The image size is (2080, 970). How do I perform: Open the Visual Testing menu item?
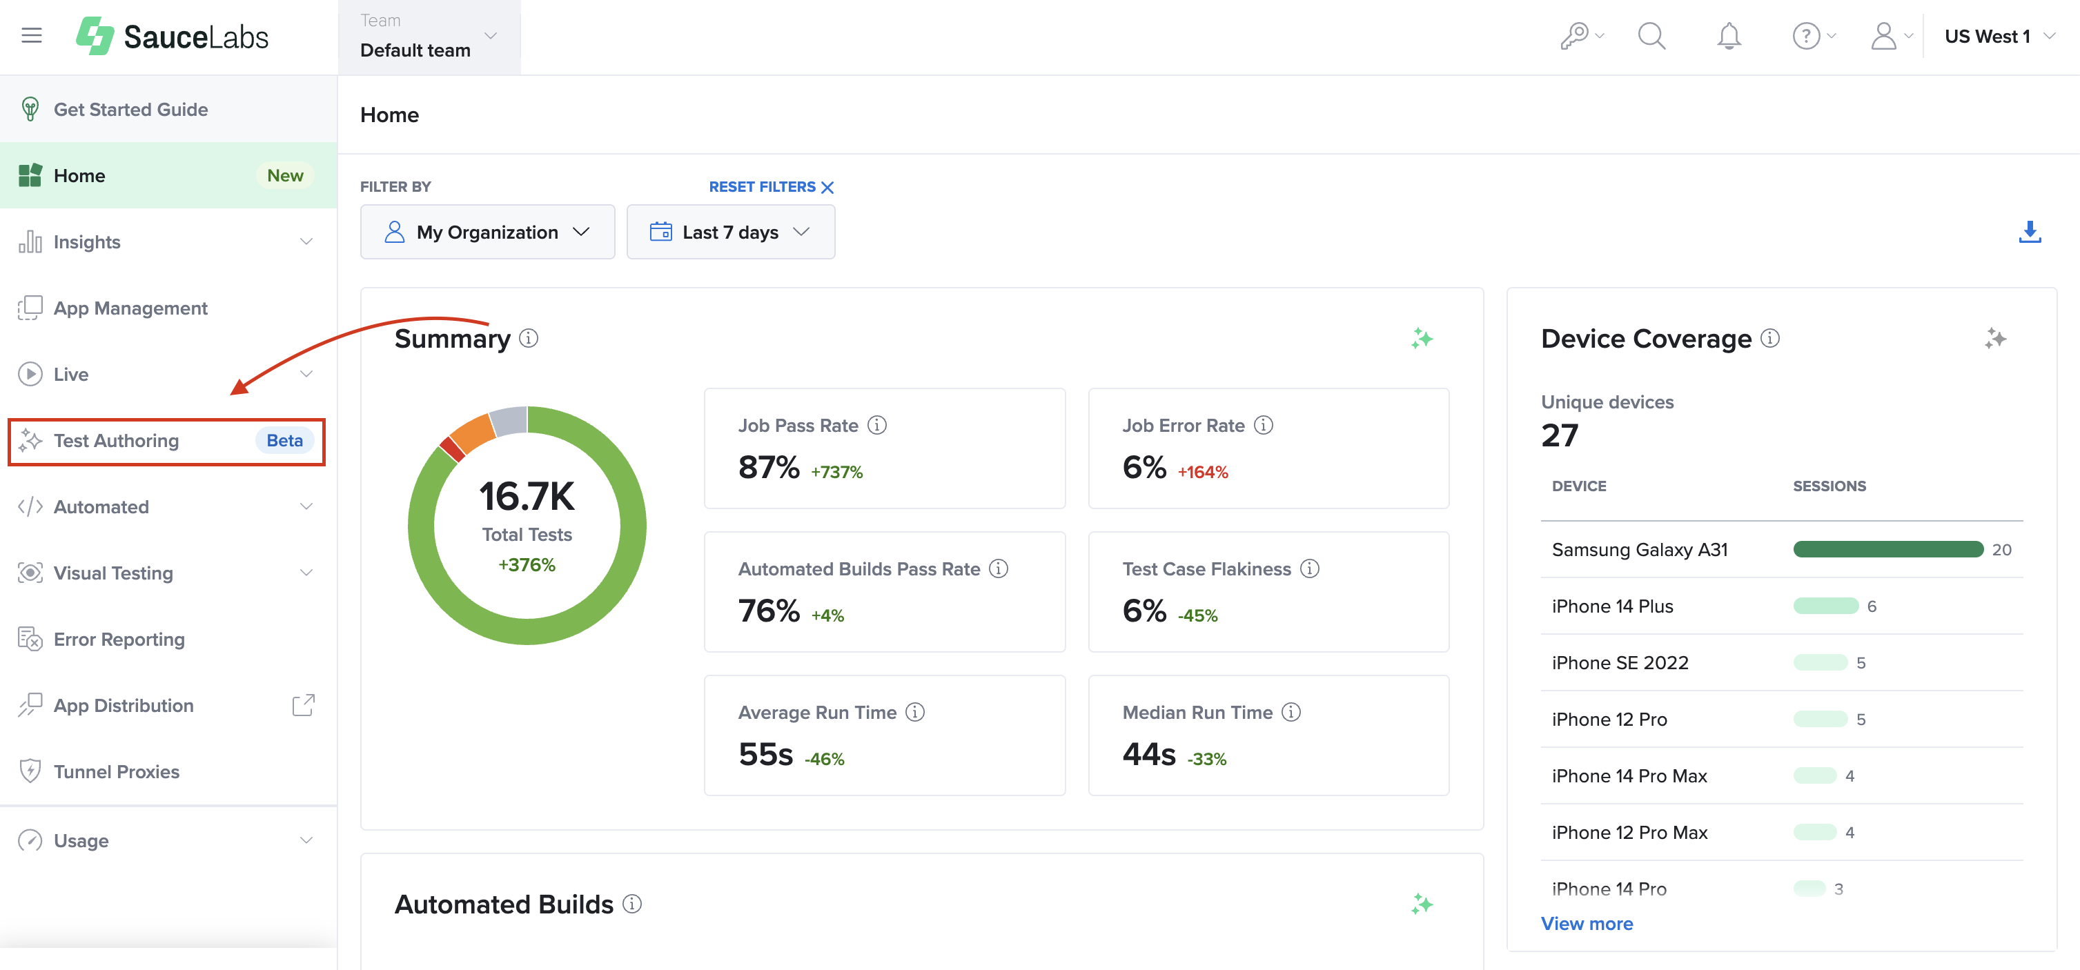click(x=114, y=573)
